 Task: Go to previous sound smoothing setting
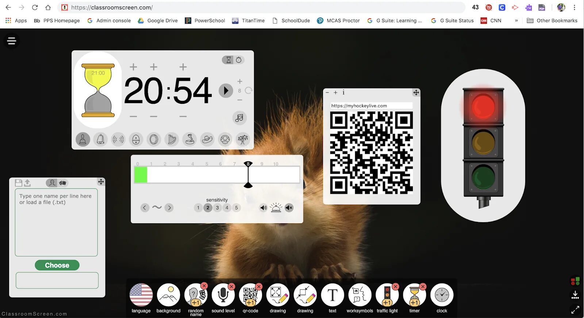[145, 208]
